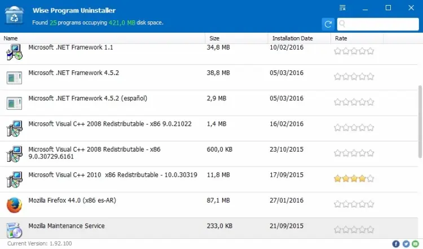Click the .NET Framework 4.5.2 (español) icon
Image resolution: width=423 pixels, height=249 pixels.
14,103
